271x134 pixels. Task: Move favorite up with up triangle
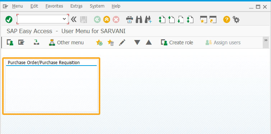click(149, 43)
